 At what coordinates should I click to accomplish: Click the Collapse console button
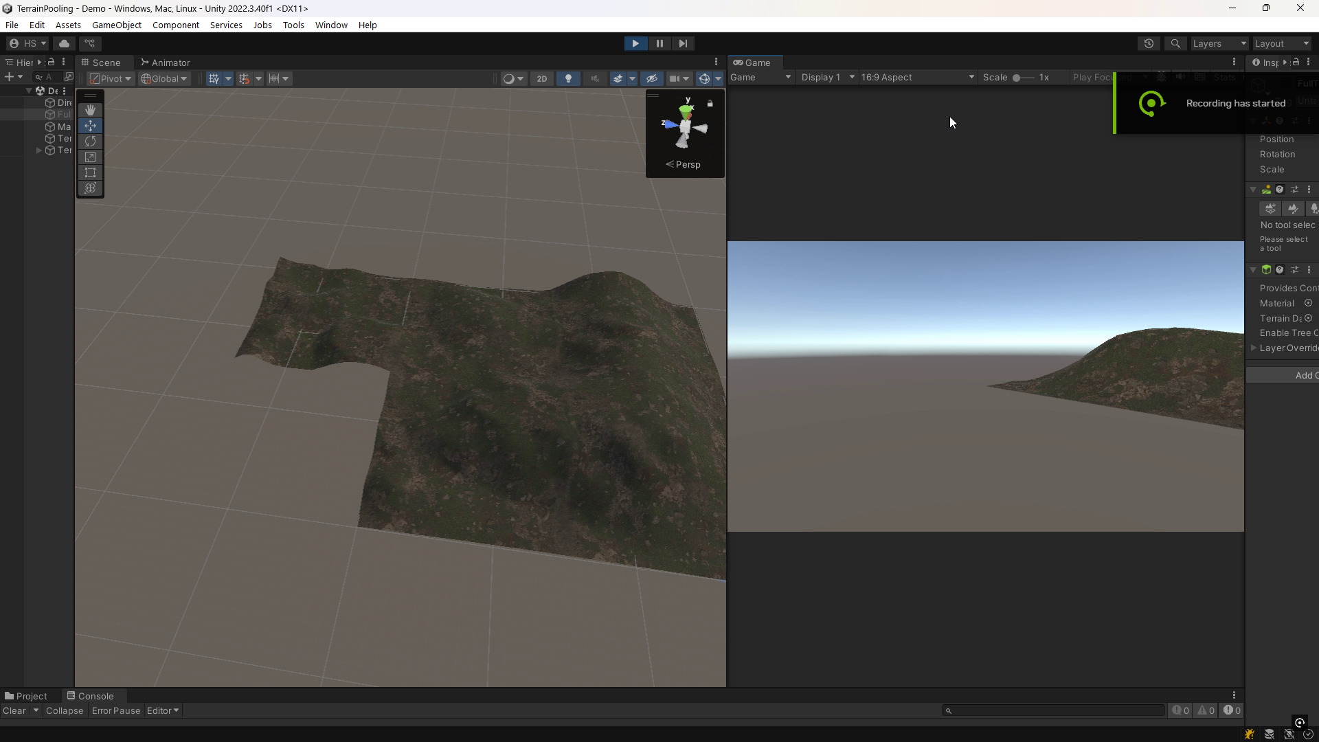click(65, 710)
